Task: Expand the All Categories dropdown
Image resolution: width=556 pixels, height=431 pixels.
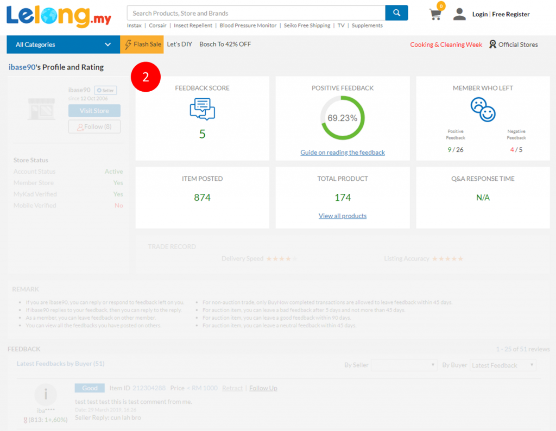Action: 63,45
